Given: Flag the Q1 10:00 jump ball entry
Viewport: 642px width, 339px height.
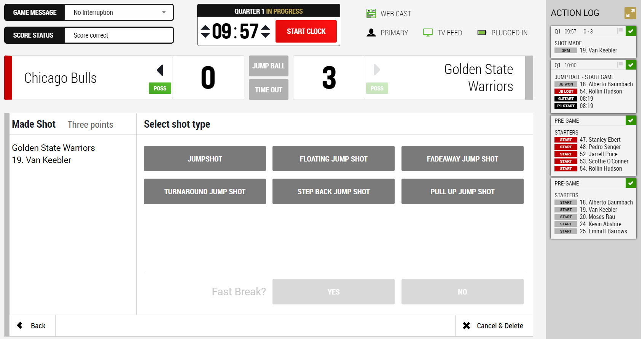Looking at the screenshot, I should [x=620, y=65].
